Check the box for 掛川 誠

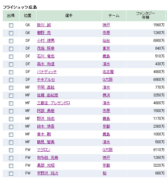11,25
